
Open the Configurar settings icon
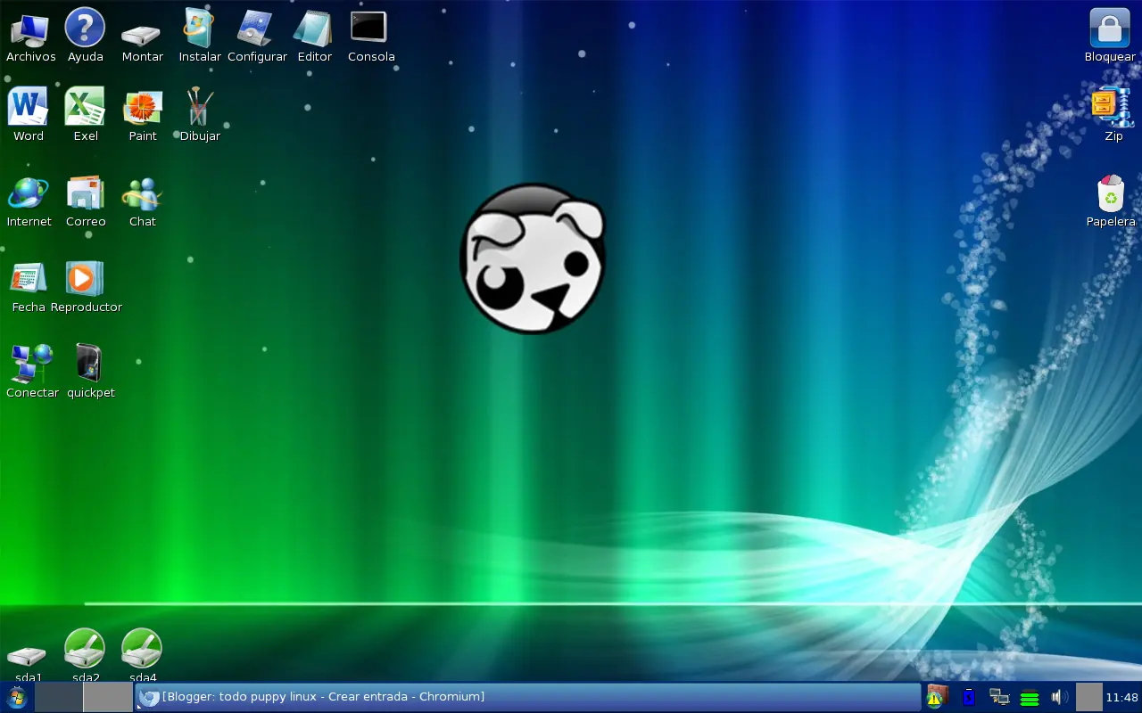(256, 28)
